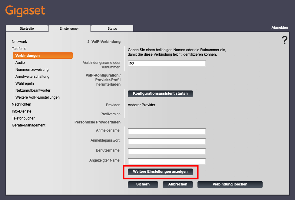
Task: Select Netzwerk in the sidebar
Action: pos(20,41)
